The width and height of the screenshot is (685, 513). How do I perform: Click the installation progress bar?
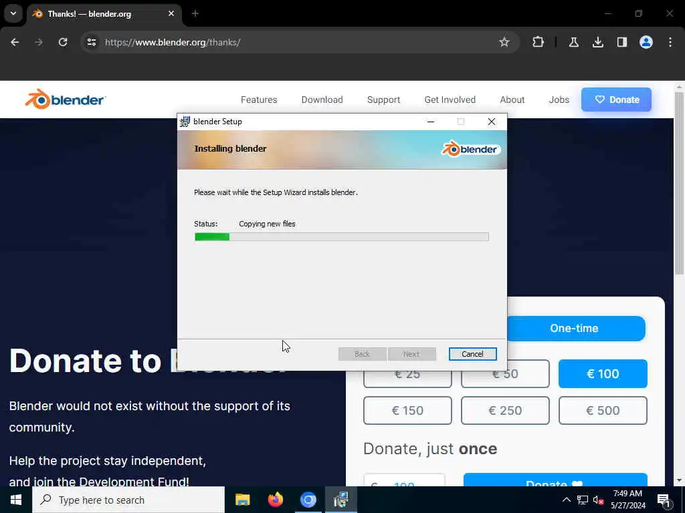click(342, 237)
